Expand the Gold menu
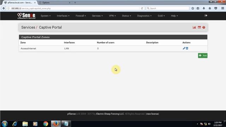This screenshot has height=127, width=226. 161,16
